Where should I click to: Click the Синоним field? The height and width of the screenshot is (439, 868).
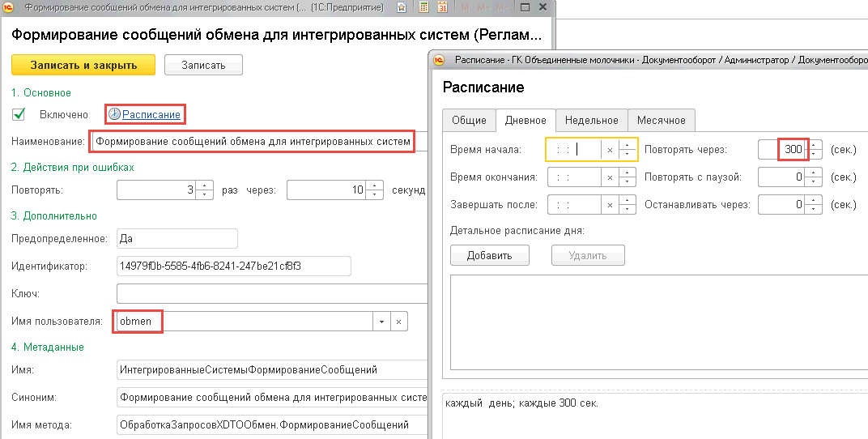pyautogui.click(x=272, y=398)
